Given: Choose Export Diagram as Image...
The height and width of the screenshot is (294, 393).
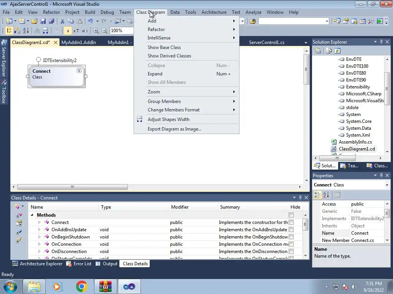Looking at the screenshot, I should coord(187,129).
